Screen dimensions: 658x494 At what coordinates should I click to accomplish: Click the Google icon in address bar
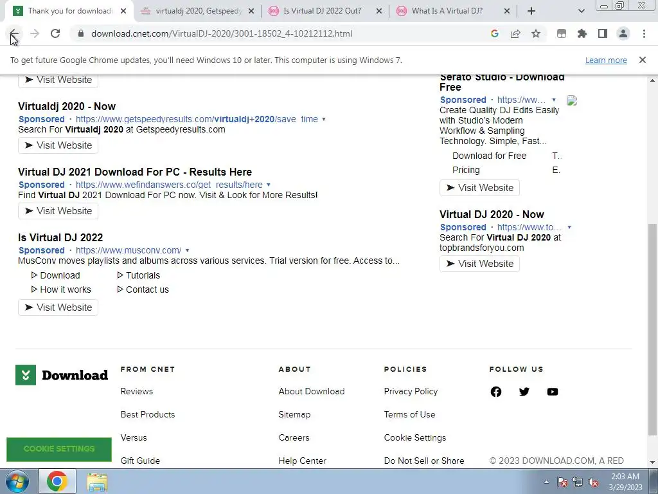coord(495,33)
